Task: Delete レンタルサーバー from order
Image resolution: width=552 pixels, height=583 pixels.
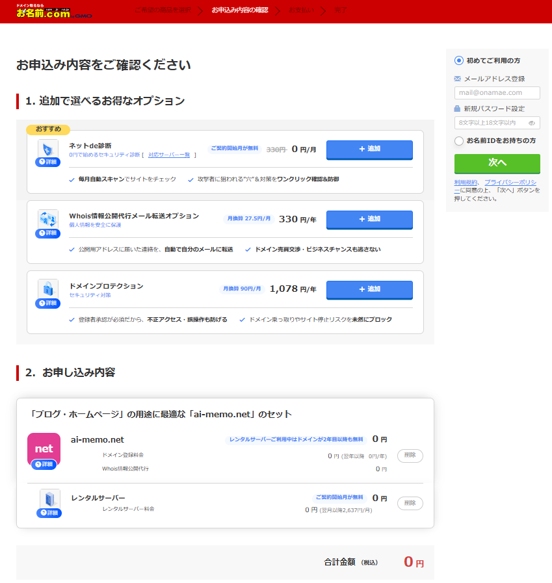Action: (x=410, y=503)
